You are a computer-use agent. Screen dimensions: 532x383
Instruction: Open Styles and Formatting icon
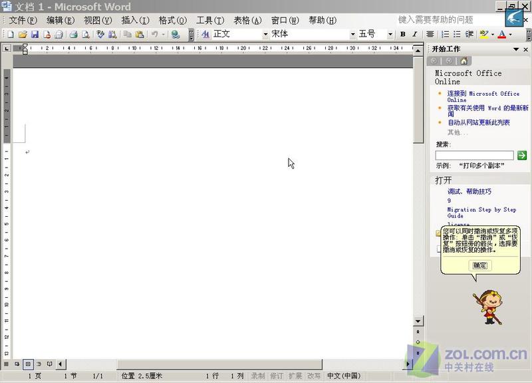pos(205,35)
